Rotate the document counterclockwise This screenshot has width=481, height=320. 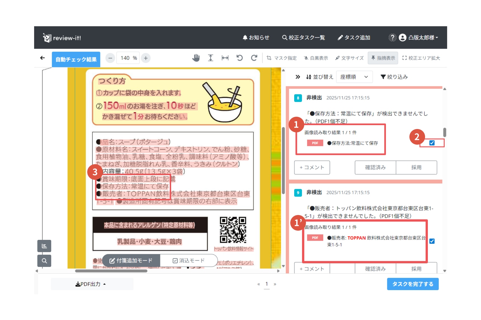point(240,58)
